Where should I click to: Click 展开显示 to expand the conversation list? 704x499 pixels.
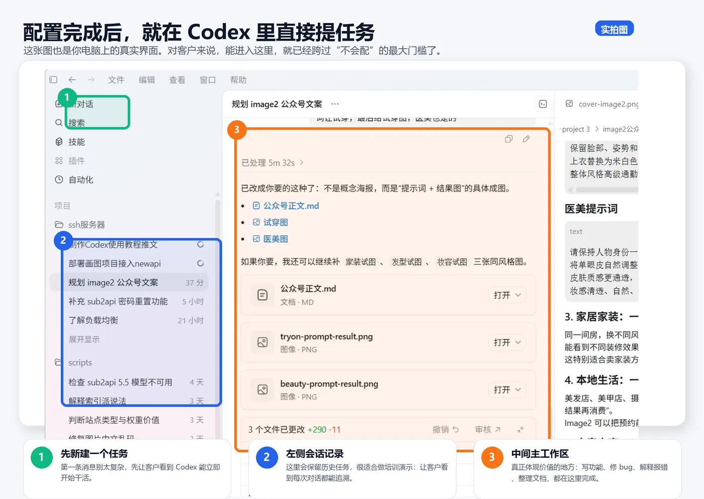pos(84,339)
